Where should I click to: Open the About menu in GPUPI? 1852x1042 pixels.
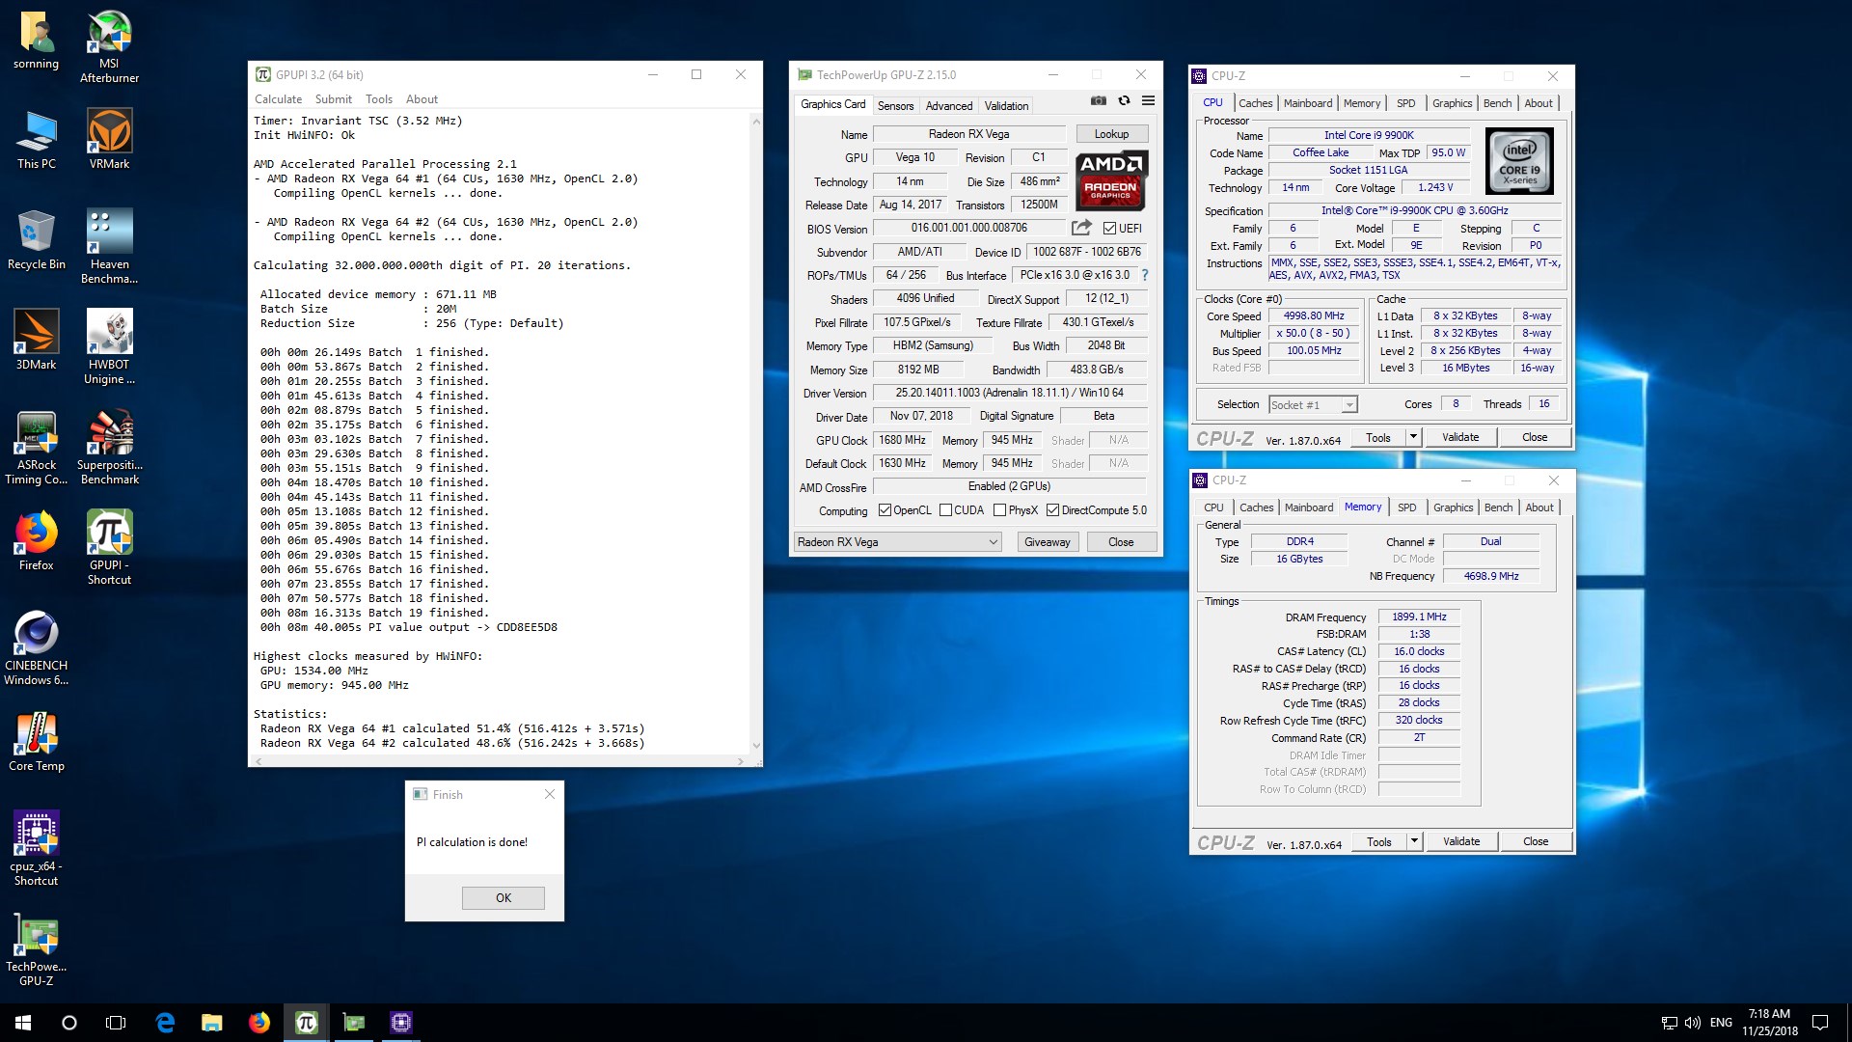[422, 99]
